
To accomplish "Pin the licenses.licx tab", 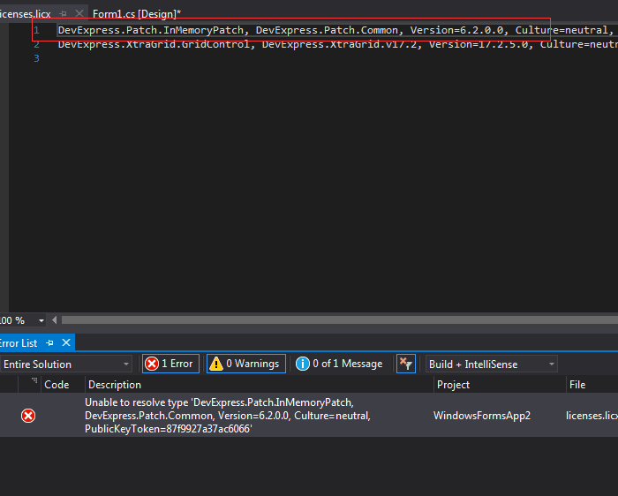I will pos(63,14).
